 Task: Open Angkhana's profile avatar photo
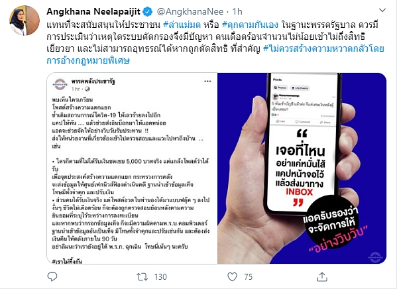click(x=25, y=21)
